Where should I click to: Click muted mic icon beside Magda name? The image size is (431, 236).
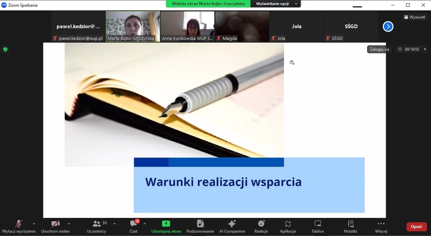tap(219, 38)
